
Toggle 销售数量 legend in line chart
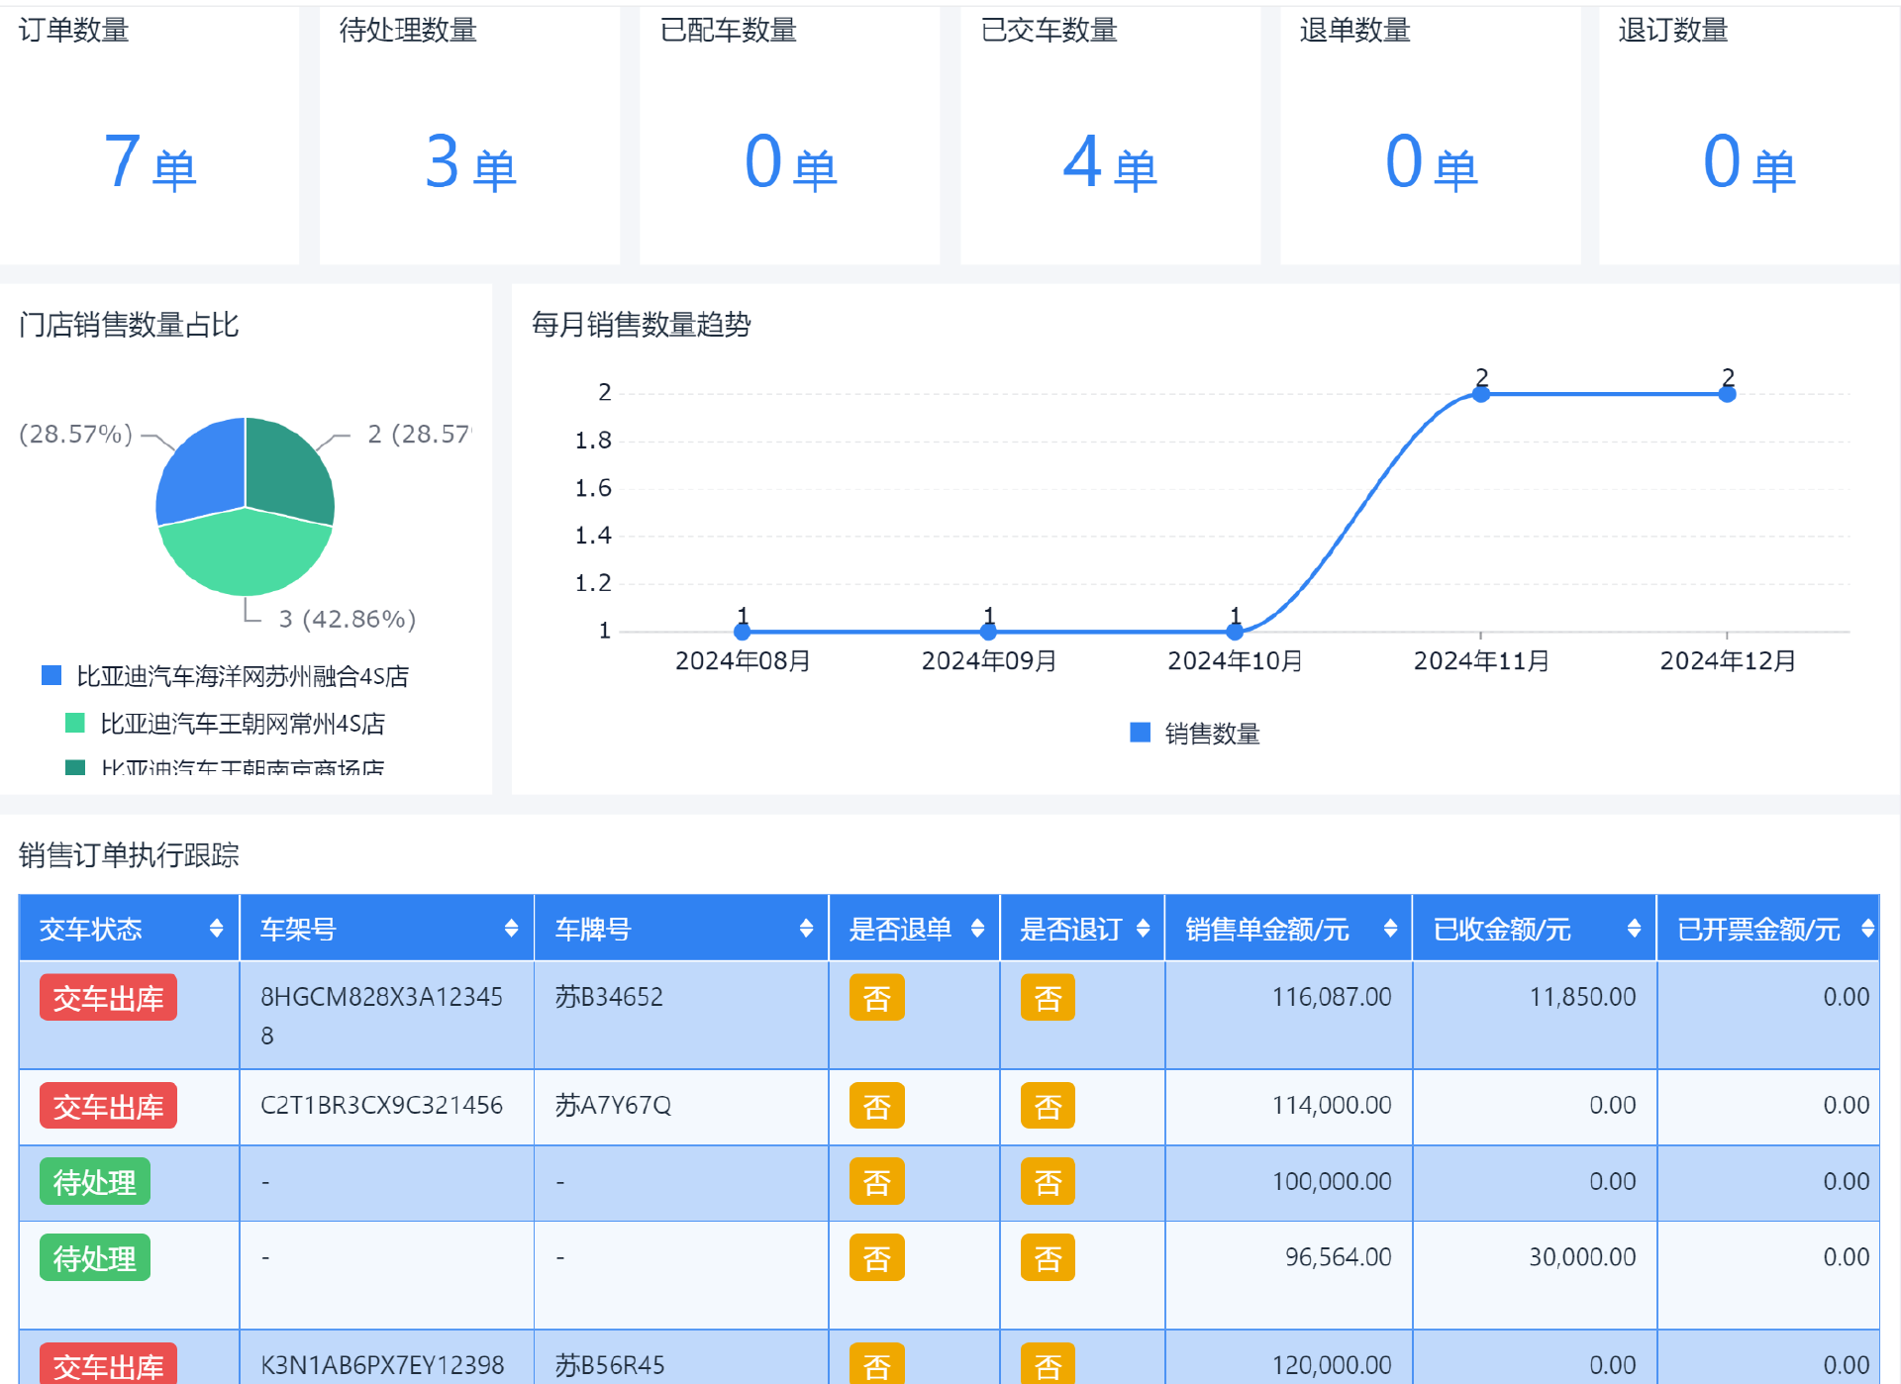point(1195,734)
